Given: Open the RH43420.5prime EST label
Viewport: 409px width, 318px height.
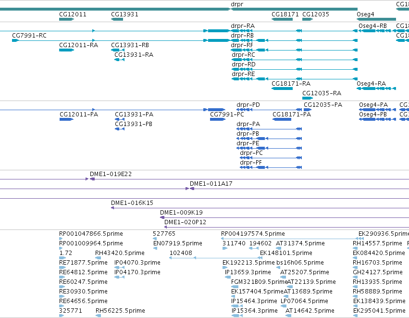Looking at the screenshot, I should (120, 253).
